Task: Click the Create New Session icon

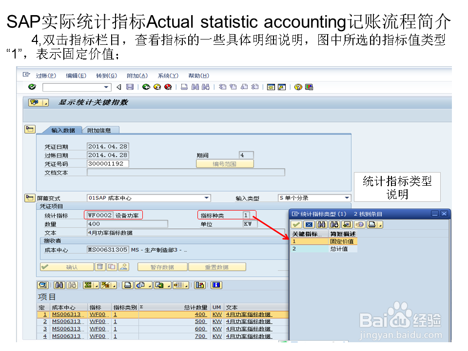Action: (271, 87)
